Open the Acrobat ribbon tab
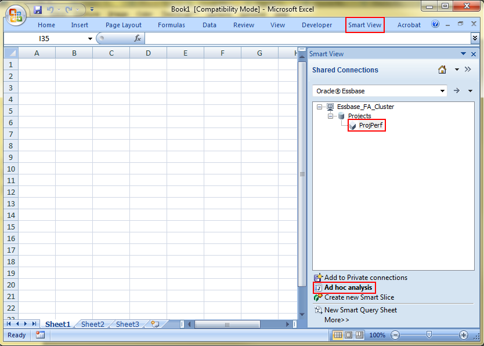484x346 pixels. tap(409, 25)
